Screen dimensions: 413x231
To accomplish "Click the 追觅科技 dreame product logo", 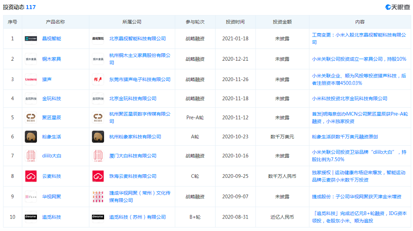I will tap(31, 217).
